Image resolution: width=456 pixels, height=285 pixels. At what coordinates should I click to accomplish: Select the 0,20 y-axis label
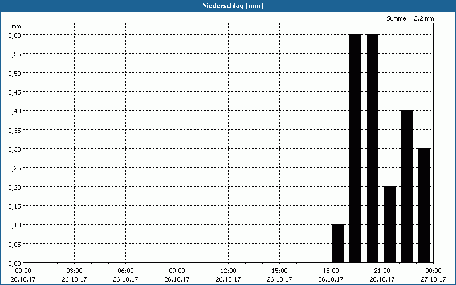[x=14, y=187]
